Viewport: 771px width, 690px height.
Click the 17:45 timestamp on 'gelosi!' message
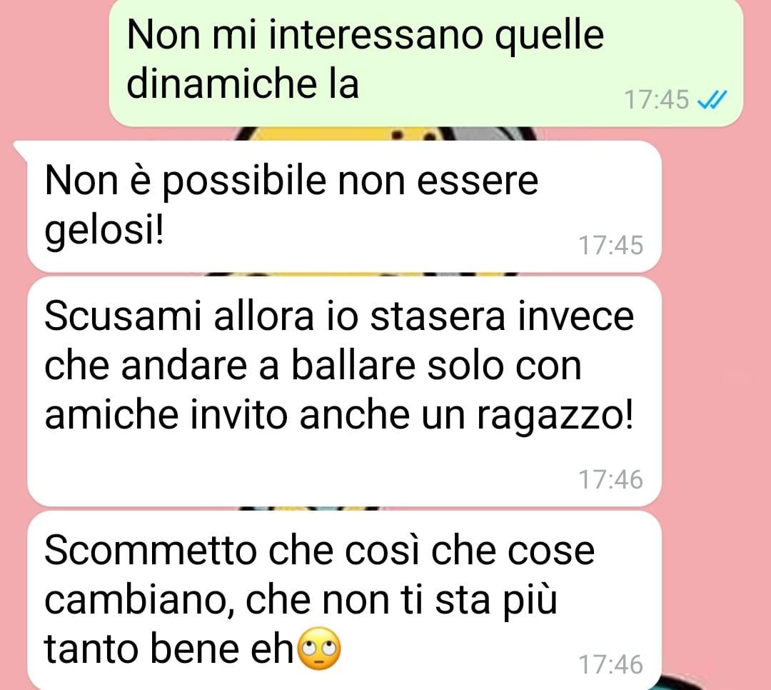tap(610, 245)
